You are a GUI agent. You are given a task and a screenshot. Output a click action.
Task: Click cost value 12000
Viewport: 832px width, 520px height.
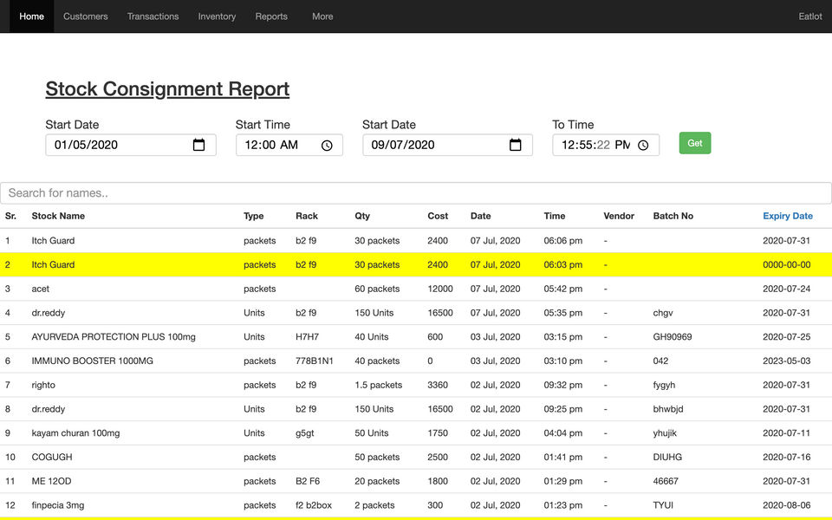click(x=440, y=289)
